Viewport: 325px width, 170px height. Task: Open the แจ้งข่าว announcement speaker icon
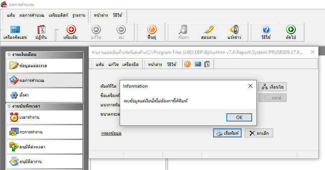click(234, 32)
